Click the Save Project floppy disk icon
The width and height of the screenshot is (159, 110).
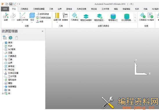tap(11, 4)
